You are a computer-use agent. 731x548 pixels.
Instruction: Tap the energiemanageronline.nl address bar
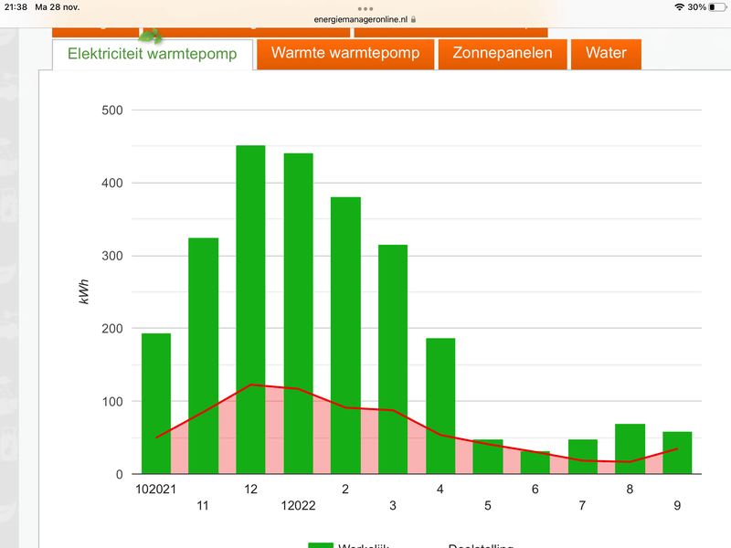(365, 19)
